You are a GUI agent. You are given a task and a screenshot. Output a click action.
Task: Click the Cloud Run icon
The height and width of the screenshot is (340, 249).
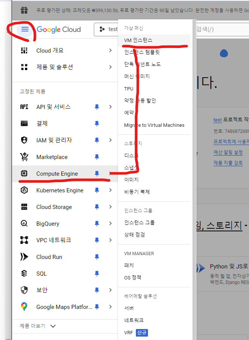[24, 257]
